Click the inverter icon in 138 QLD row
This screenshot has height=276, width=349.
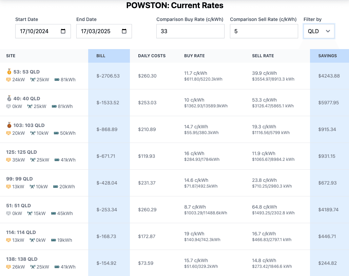coord(33,267)
